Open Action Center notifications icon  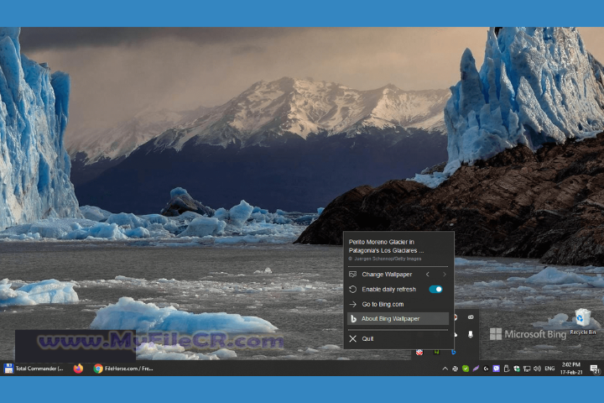(595, 369)
